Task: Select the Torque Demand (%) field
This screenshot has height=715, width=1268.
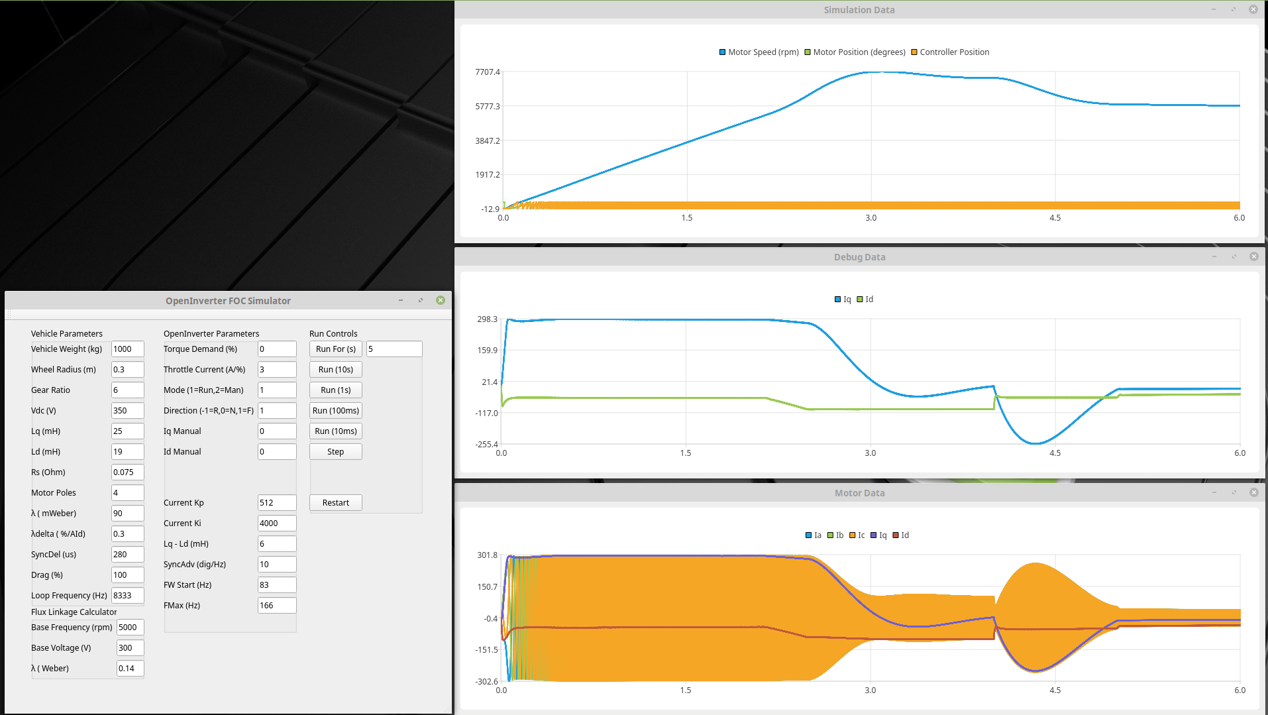Action: pos(276,349)
